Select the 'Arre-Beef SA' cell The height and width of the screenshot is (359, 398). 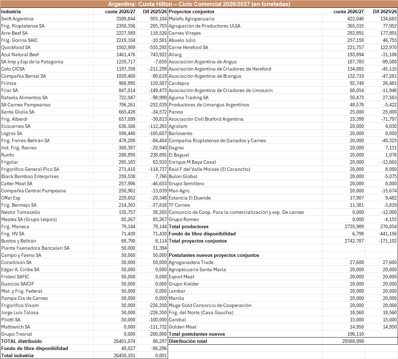click(47, 33)
